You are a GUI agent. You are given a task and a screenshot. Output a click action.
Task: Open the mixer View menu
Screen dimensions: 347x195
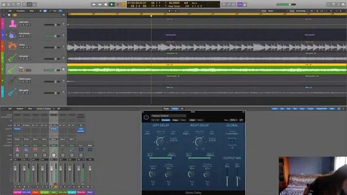coord(30,109)
